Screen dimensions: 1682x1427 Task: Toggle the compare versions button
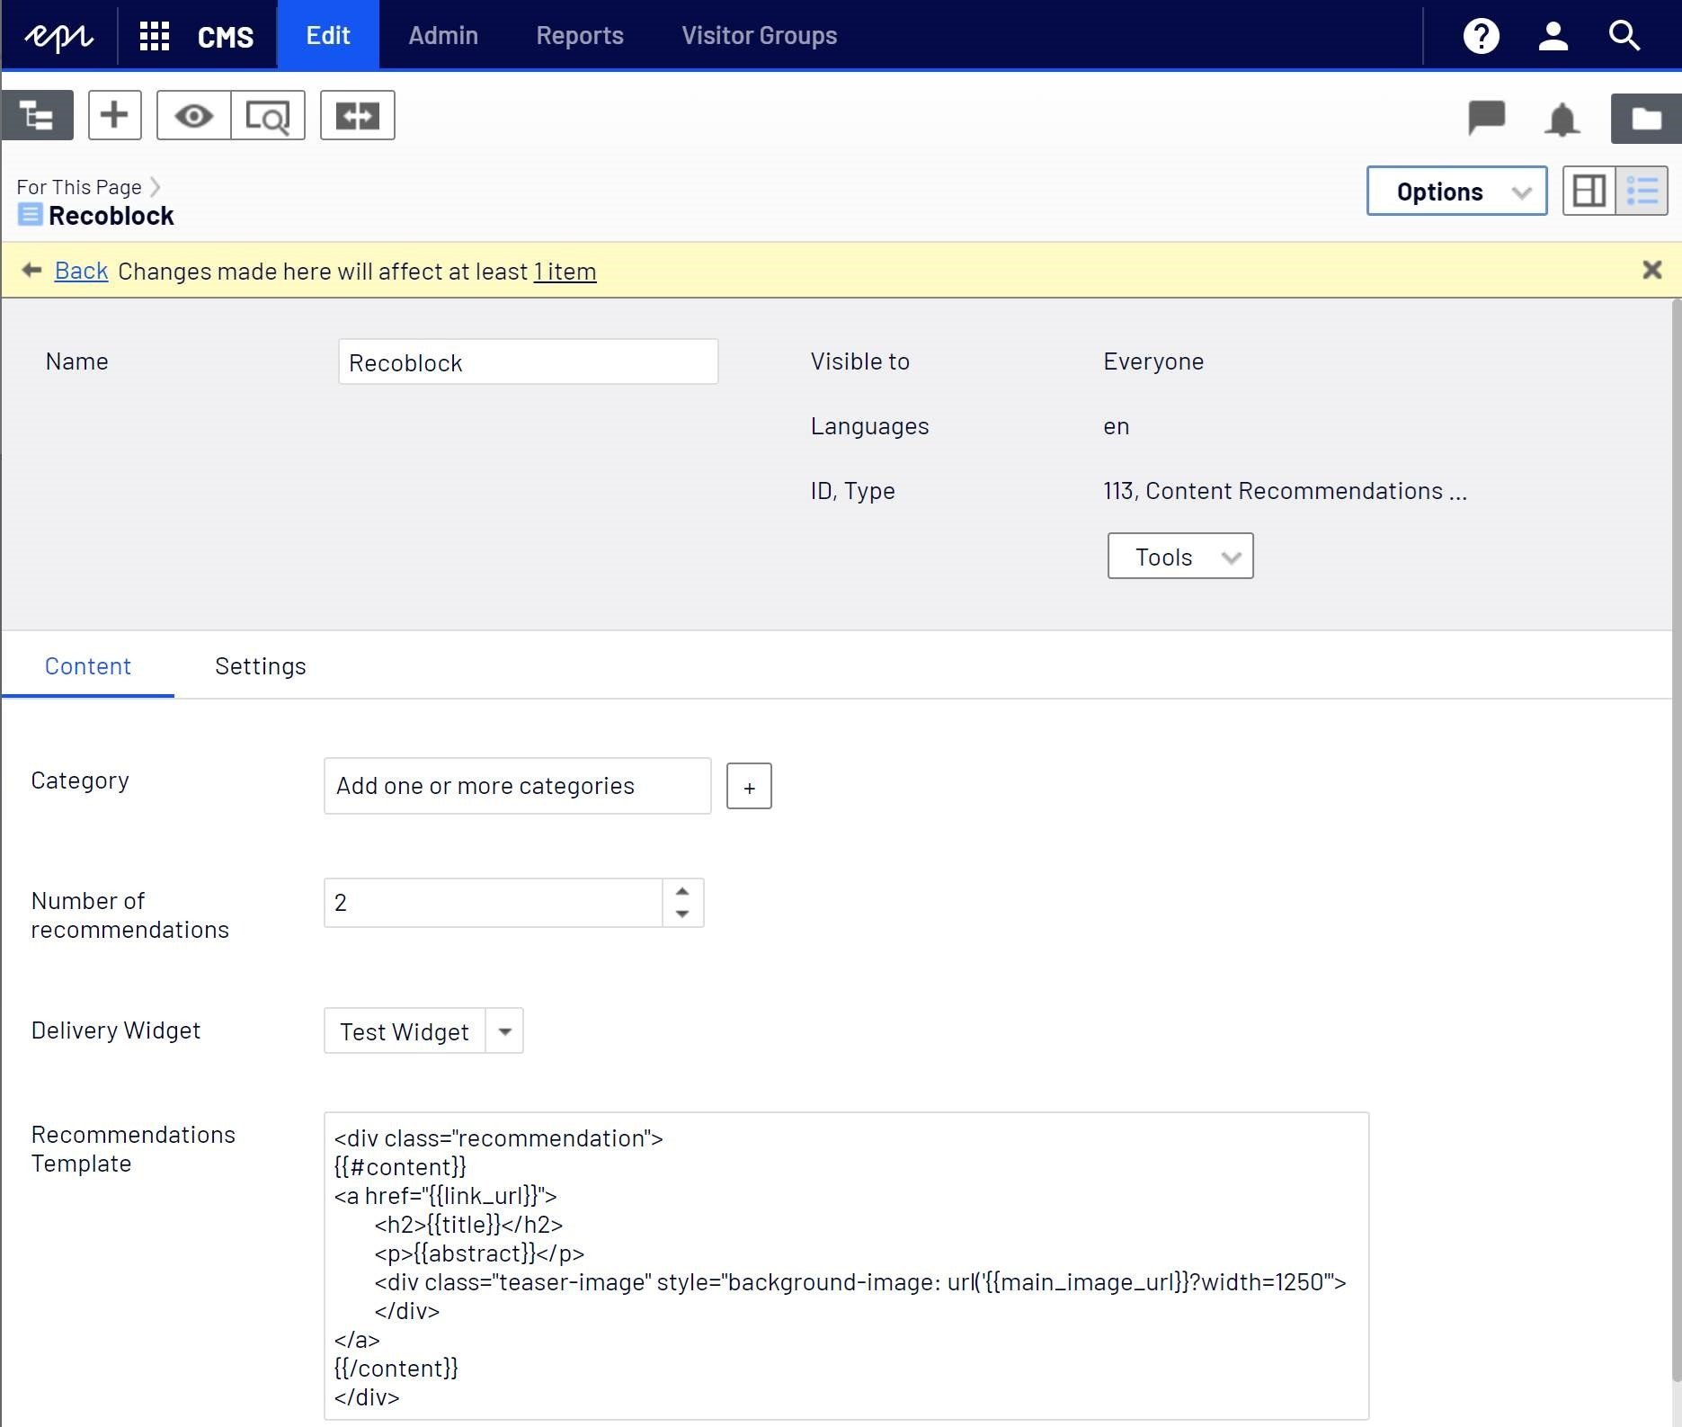tap(357, 115)
